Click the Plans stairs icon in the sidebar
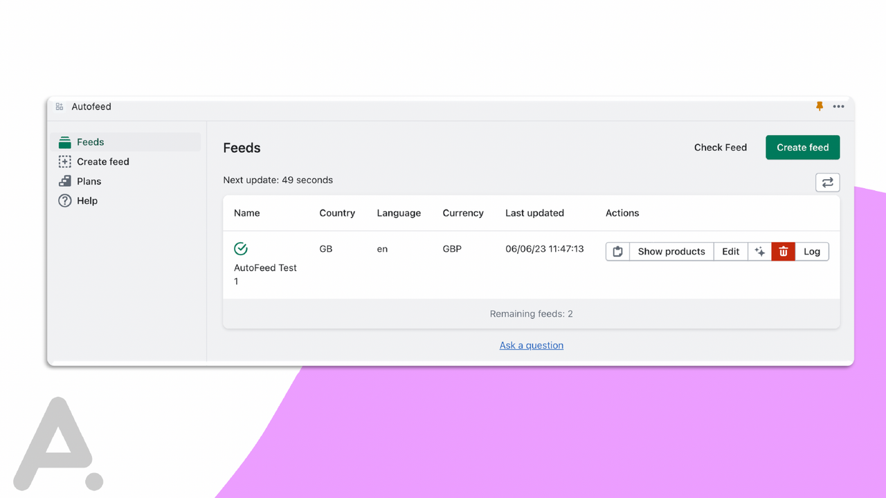886x498 pixels. click(64, 181)
